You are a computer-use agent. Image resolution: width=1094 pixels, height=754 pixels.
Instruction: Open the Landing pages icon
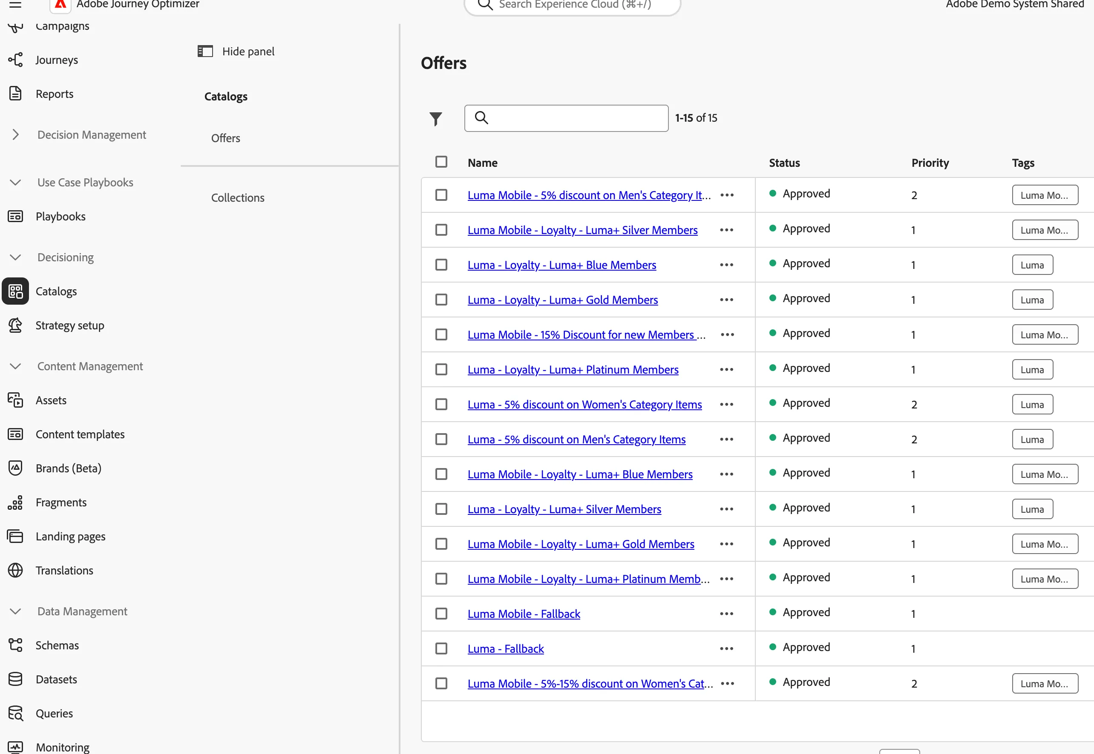point(15,536)
